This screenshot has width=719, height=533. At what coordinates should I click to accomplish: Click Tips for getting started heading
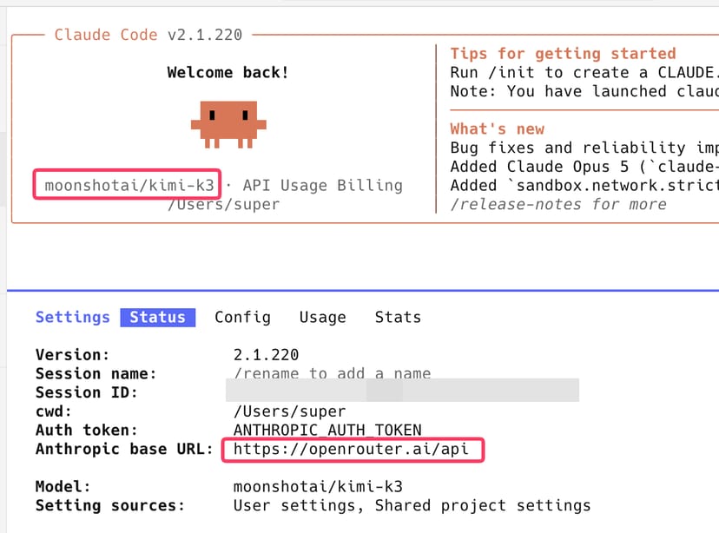point(563,54)
